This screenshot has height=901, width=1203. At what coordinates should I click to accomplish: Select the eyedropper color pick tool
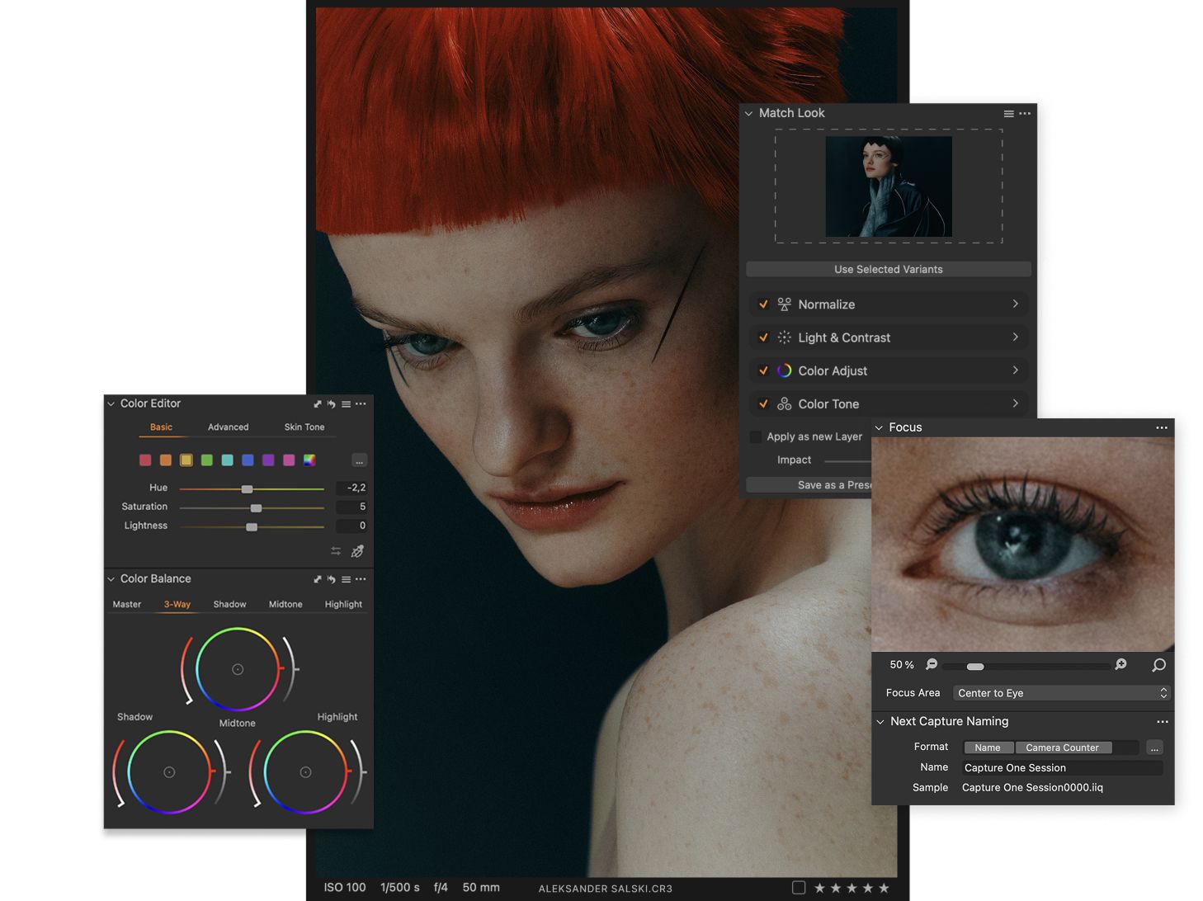[x=357, y=550]
